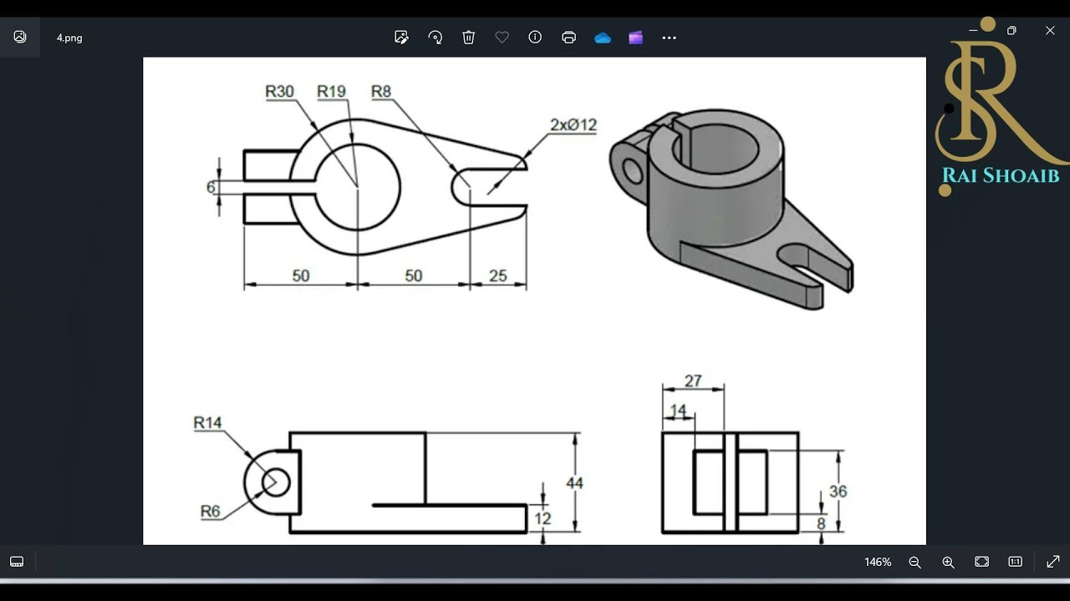Click the Photos app icon by the filename
The image size is (1070, 601).
[x=20, y=37]
